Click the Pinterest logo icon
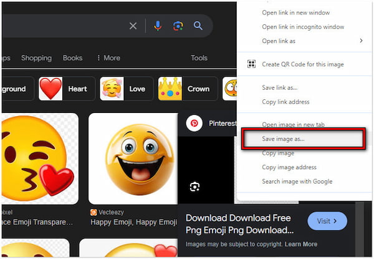Viewport: 374px width, 259px height. click(x=194, y=124)
